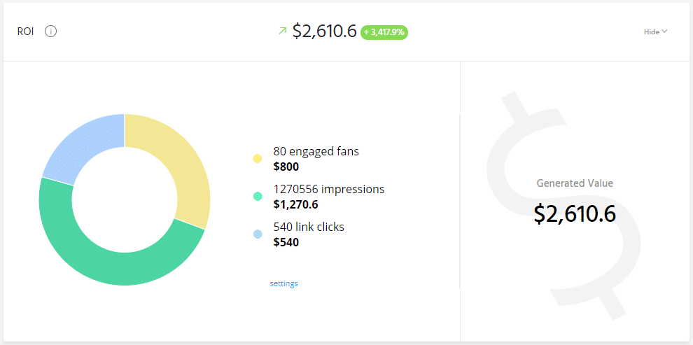The image size is (693, 345).
Task: Click the info icon beside ROI
Action: coord(50,31)
